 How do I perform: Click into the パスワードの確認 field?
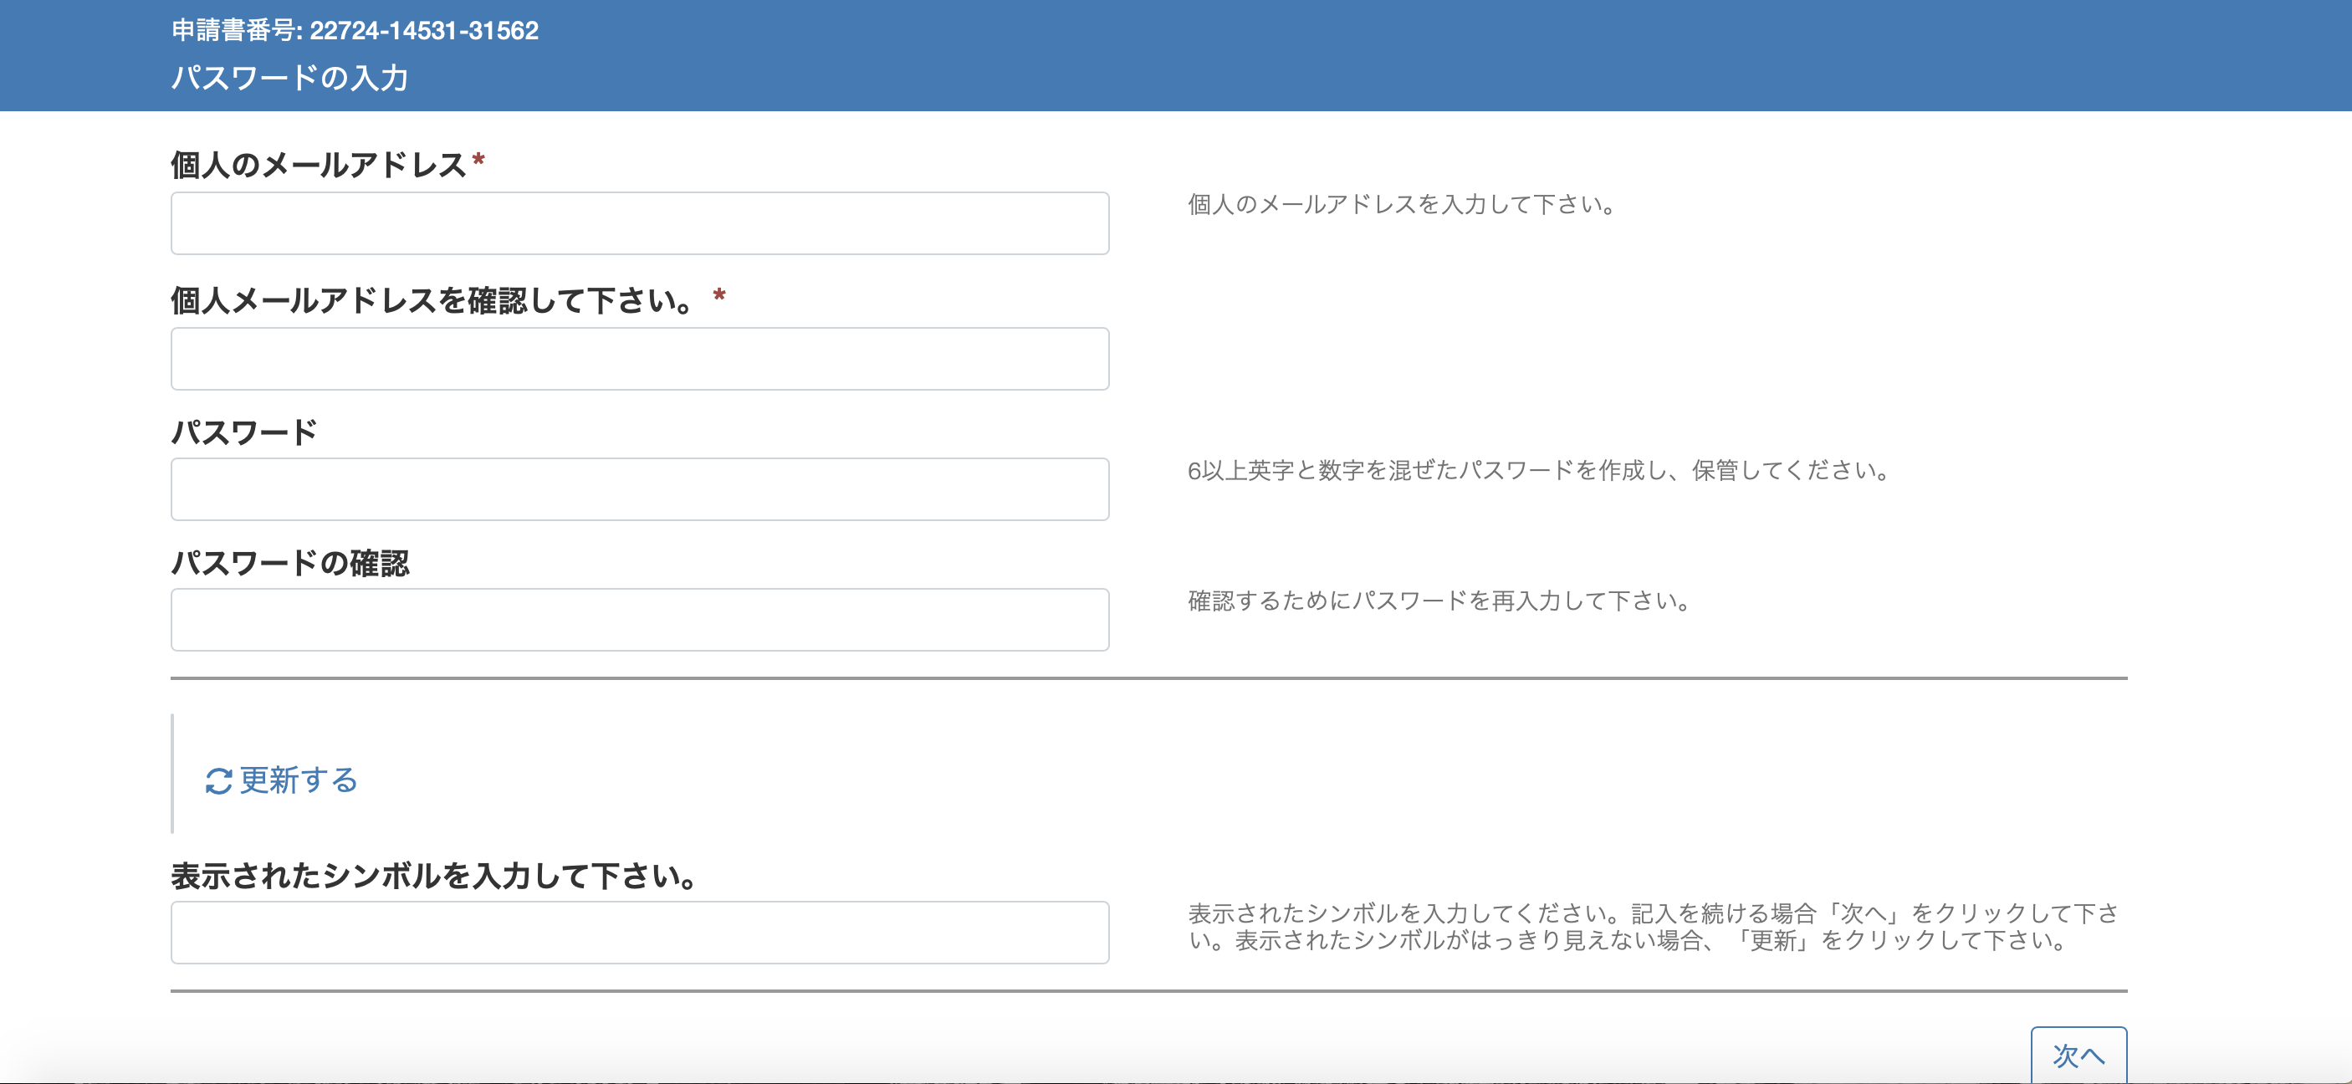pyautogui.click(x=639, y=620)
